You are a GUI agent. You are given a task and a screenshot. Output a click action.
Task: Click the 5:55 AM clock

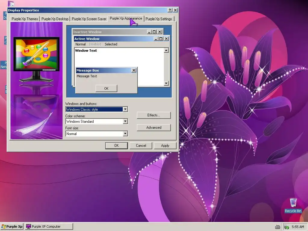[x=298, y=227]
